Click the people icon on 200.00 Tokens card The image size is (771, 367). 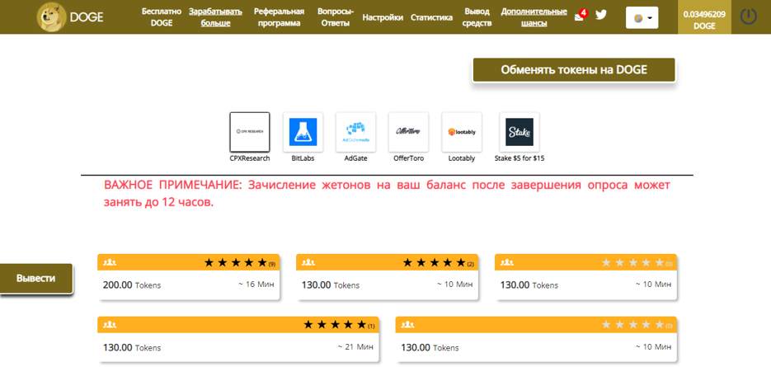(x=109, y=263)
